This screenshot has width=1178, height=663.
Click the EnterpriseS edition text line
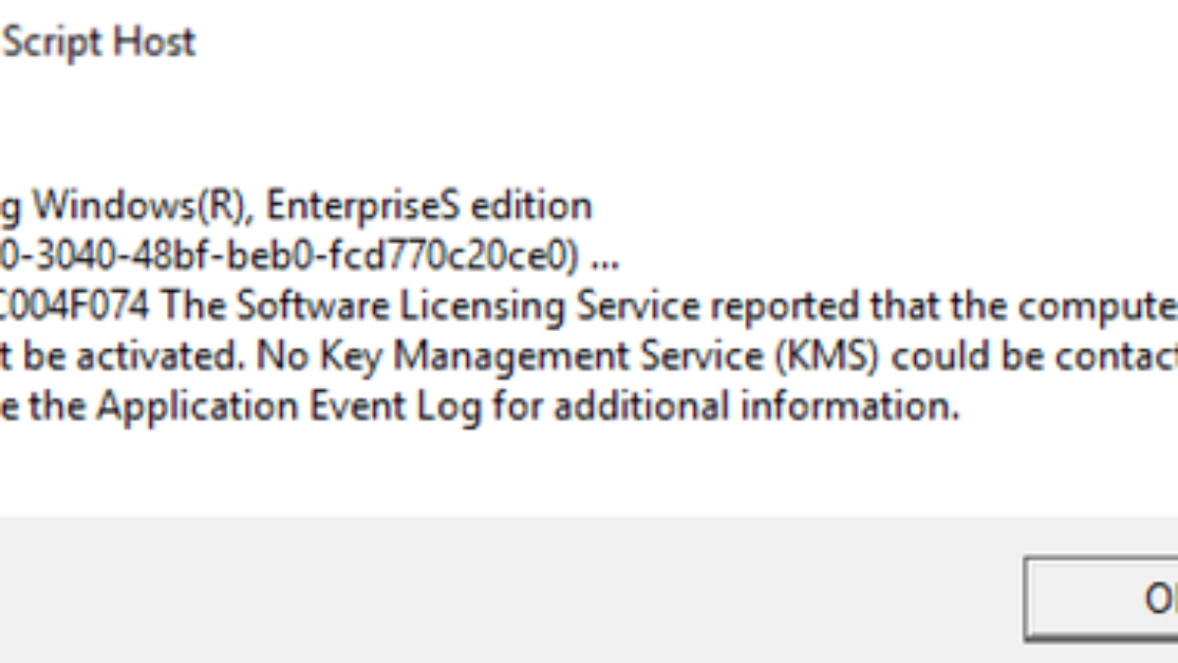tap(294, 204)
